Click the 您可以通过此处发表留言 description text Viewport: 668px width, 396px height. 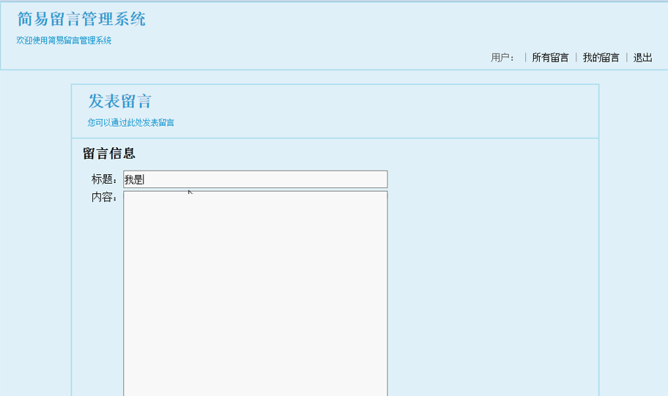131,123
